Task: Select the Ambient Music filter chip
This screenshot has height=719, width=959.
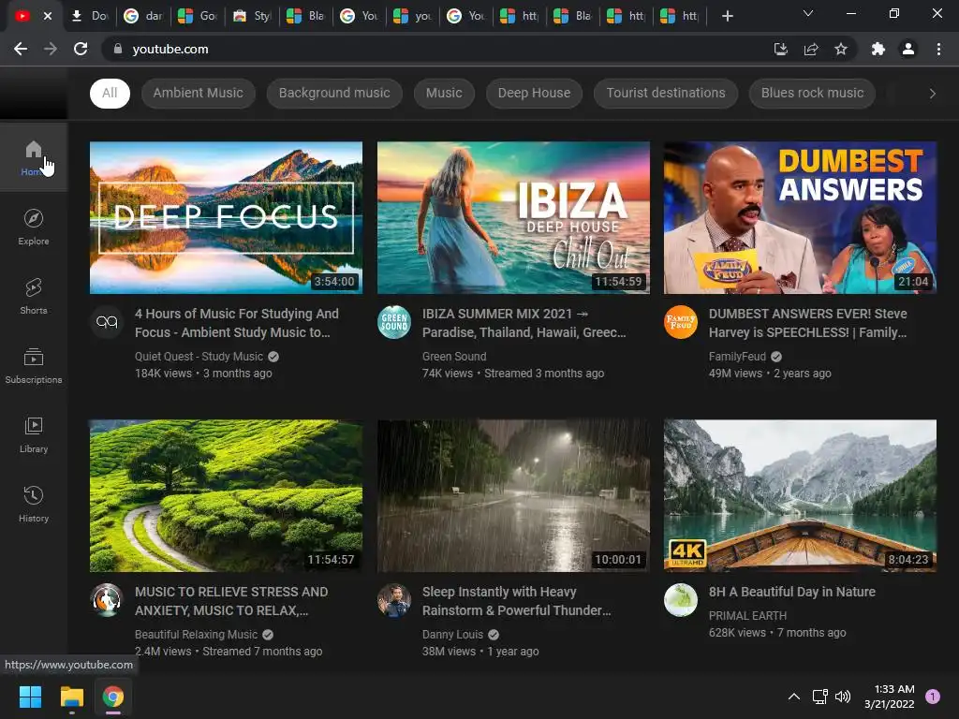Action: [x=199, y=93]
